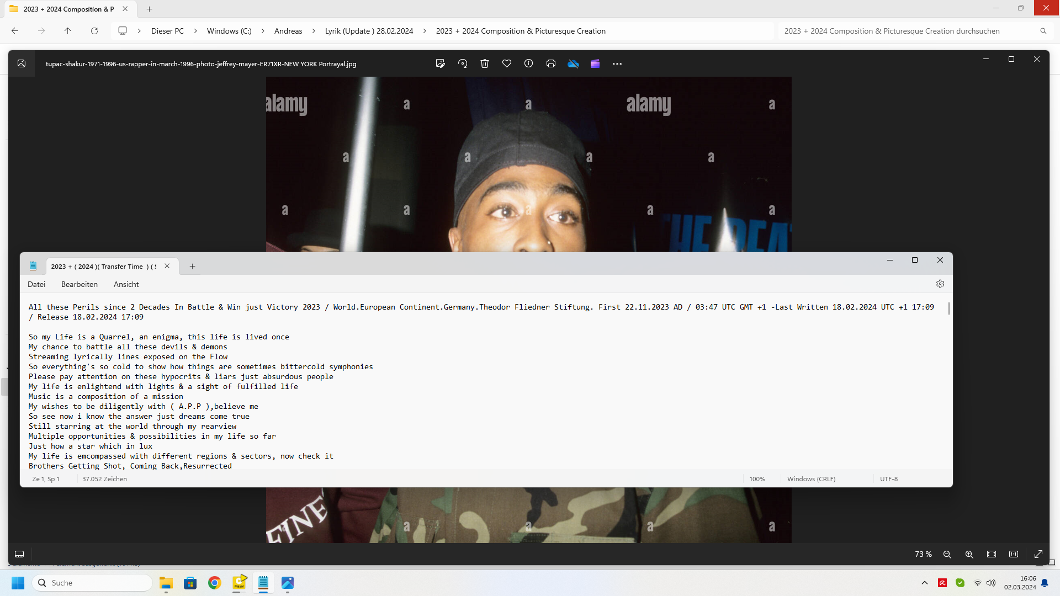
Task: Delete the photo with the trash icon
Action: pos(485,63)
